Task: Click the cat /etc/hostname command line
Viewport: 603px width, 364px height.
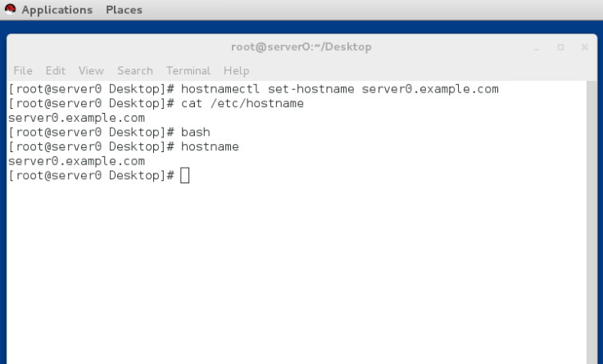Action: 242,103
